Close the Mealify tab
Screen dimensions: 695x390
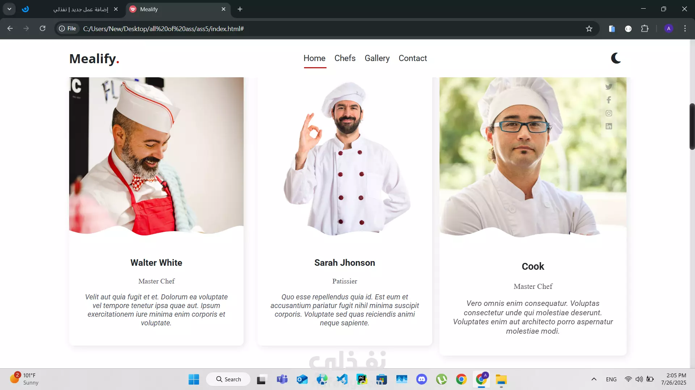click(223, 9)
